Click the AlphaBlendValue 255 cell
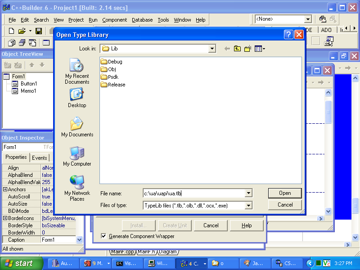 (47, 182)
